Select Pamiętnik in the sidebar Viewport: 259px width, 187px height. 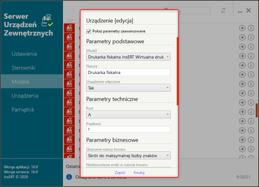[x=23, y=110]
